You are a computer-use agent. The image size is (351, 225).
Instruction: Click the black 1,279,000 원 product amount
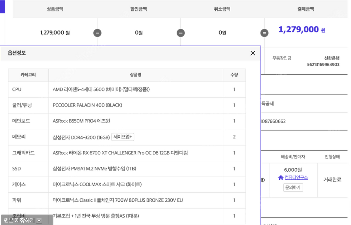coord(55,33)
